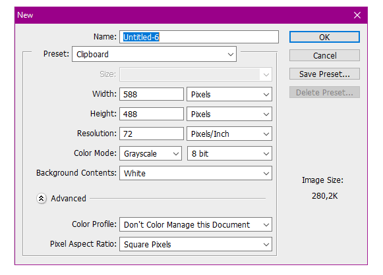This screenshot has width=383, height=275.
Task: Open the Preset Clipboard dropdown
Action: pos(154,54)
